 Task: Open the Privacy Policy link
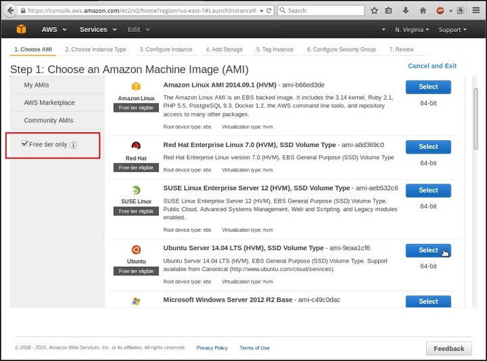point(212,347)
